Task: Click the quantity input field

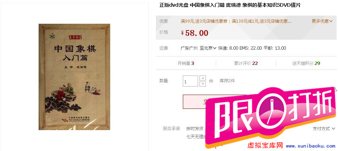Action: click(190, 81)
